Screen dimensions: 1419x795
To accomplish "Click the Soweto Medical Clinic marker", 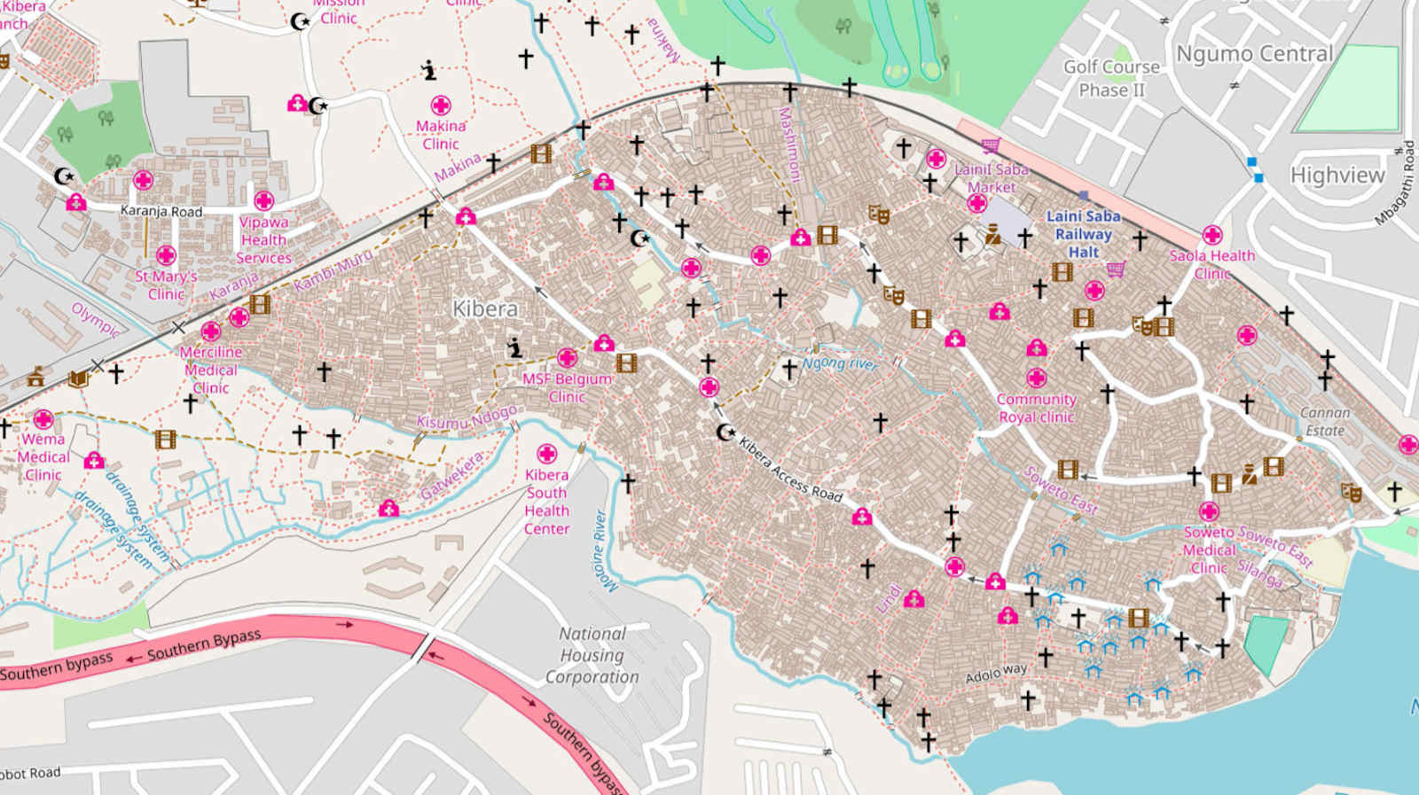I will [1209, 511].
